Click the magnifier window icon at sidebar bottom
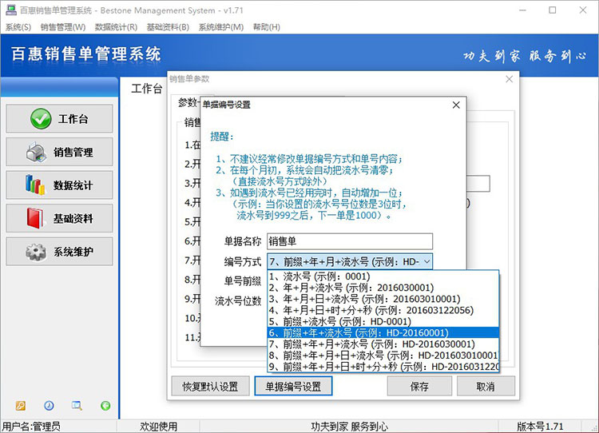Image resolution: width=599 pixels, height=433 pixels. click(77, 406)
